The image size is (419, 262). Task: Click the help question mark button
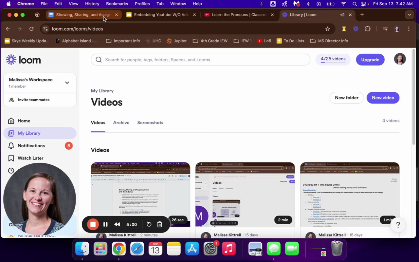398,225
